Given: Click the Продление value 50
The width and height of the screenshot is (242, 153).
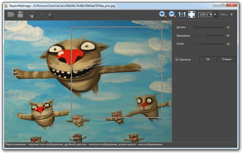Looking at the screenshot, I should point(228,36).
